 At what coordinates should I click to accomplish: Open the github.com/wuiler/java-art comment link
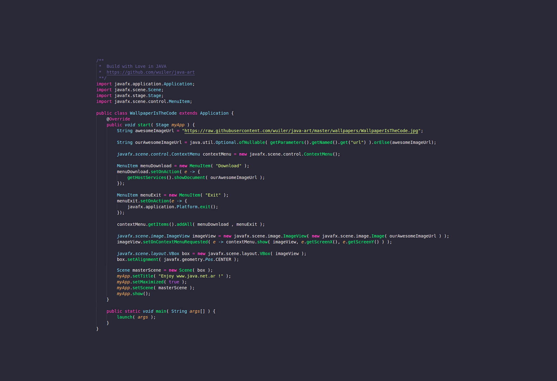point(150,72)
